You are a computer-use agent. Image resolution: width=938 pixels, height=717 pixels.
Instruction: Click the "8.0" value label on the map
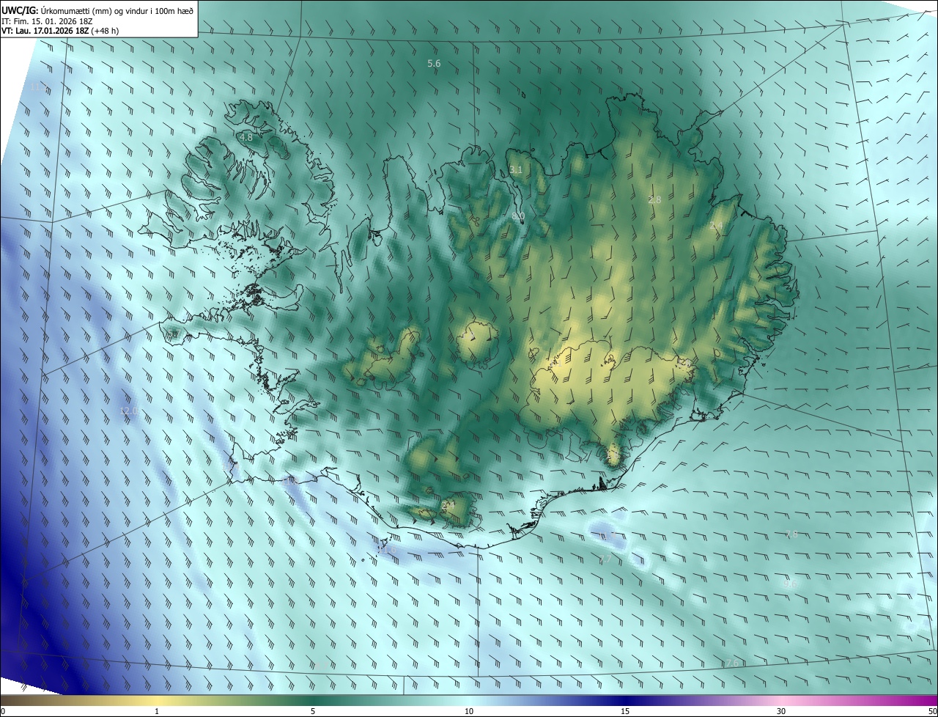click(x=518, y=216)
